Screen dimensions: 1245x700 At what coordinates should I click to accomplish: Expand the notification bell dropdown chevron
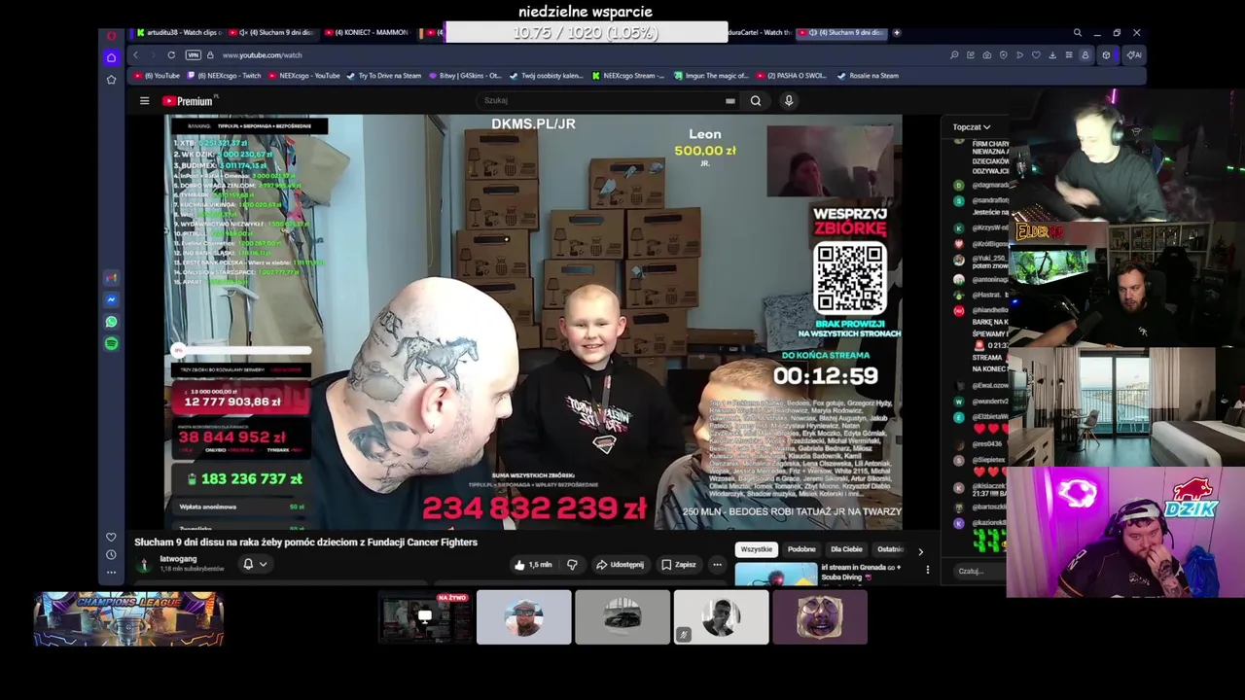pyautogui.click(x=263, y=564)
